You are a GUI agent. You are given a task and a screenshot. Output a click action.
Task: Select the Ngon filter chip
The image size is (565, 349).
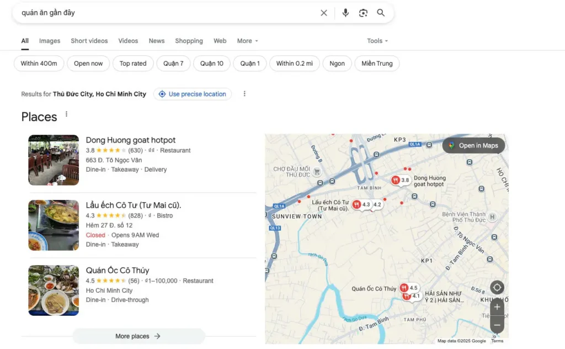[337, 64]
